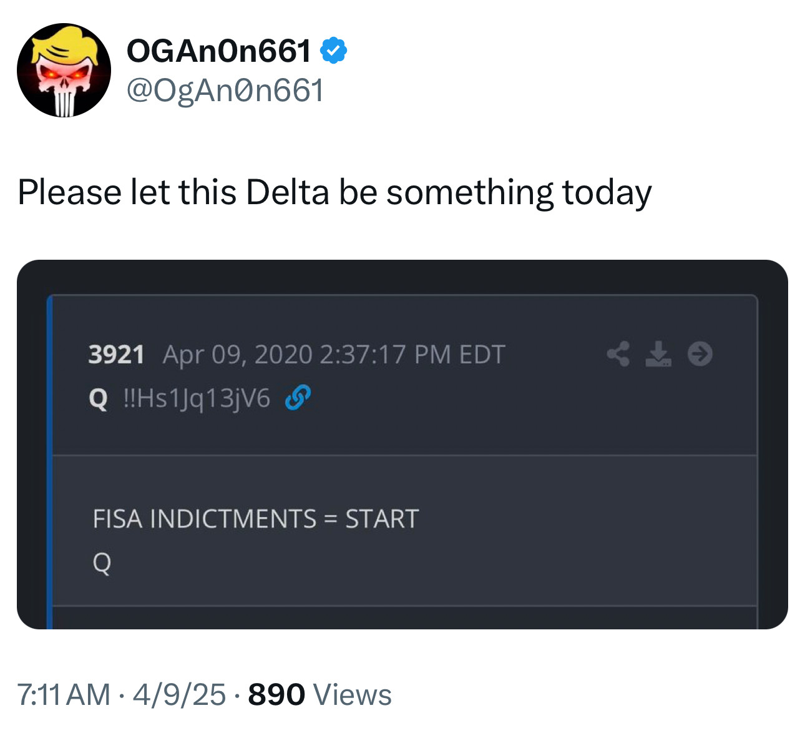Click the download icon on the Q post

[658, 354]
